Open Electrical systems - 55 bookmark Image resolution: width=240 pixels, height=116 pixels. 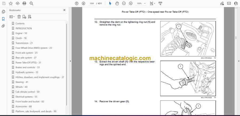click(26, 97)
